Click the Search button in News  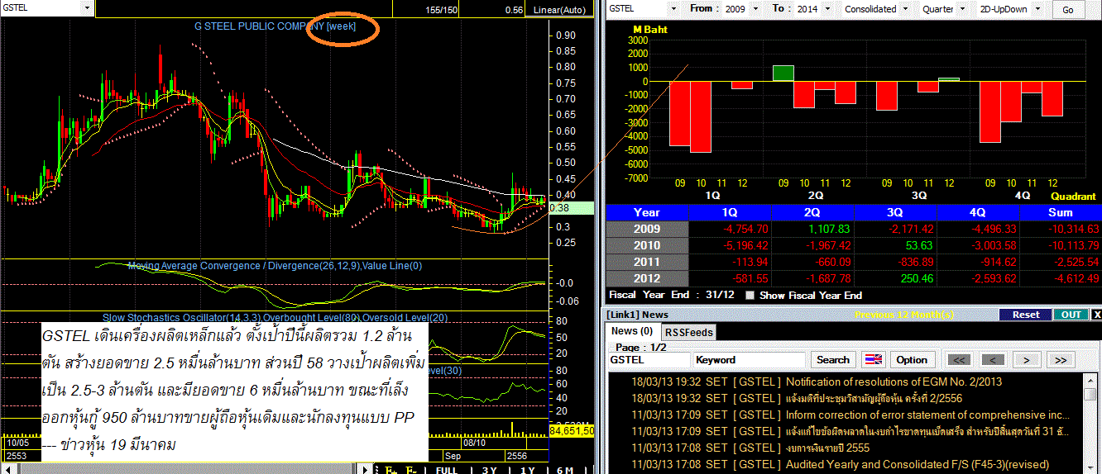pyautogui.click(x=832, y=359)
